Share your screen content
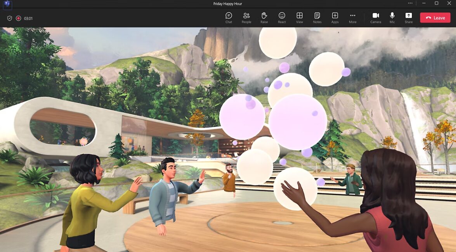The width and height of the screenshot is (456, 252). [409, 18]
